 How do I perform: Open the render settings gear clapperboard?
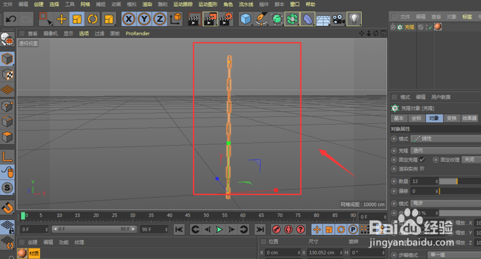226,19
